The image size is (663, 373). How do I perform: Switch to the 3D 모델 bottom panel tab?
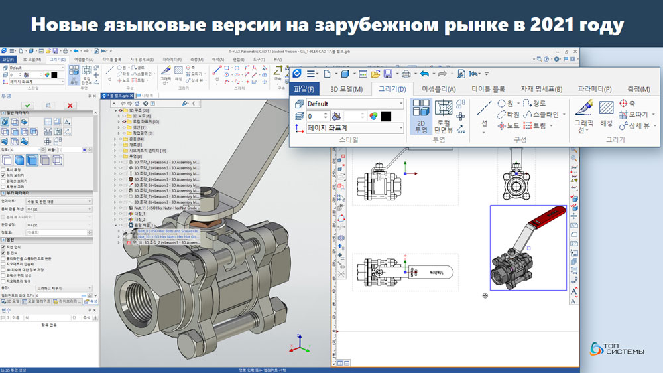[10, 301]
